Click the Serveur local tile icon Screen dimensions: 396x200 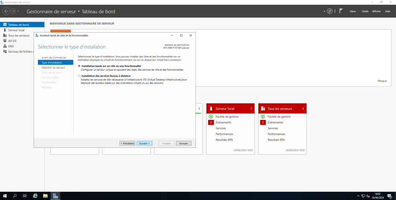pos(211,109)
